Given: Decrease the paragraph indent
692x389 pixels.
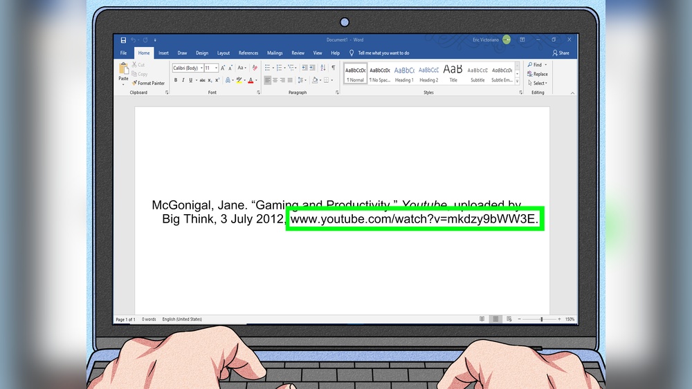Looking at the screenshot, I should [x=304, y=68].
